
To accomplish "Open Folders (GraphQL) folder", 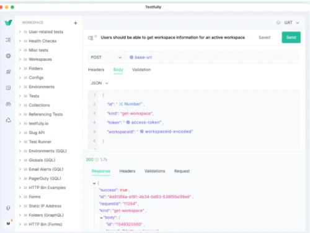I will click(46, 215).
